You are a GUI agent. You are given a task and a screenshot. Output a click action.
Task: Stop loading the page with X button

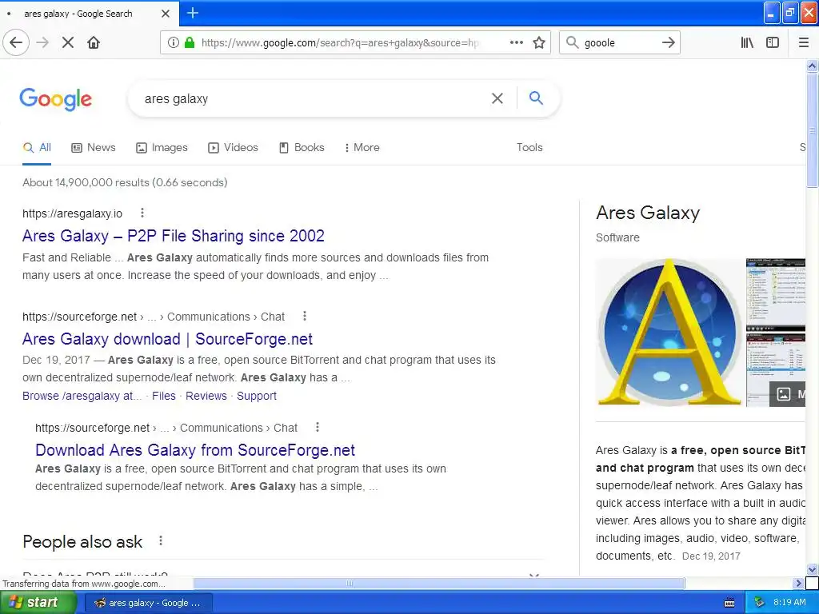click(68, 42)
